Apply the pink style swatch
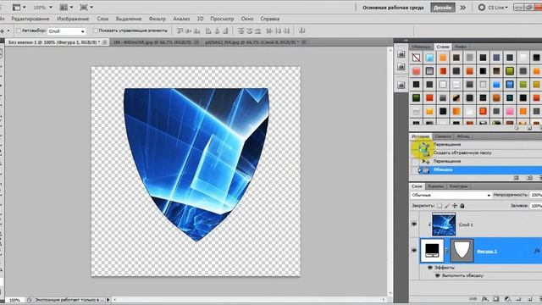The width and height of the screenshot is (542, 305). pos(510,111)
